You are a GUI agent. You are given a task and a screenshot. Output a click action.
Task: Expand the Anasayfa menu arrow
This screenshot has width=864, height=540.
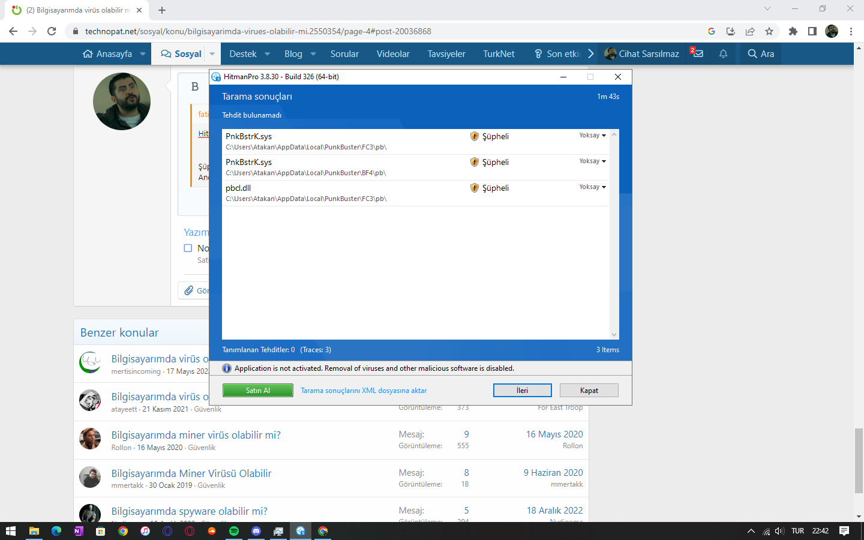tap(143, 54)
